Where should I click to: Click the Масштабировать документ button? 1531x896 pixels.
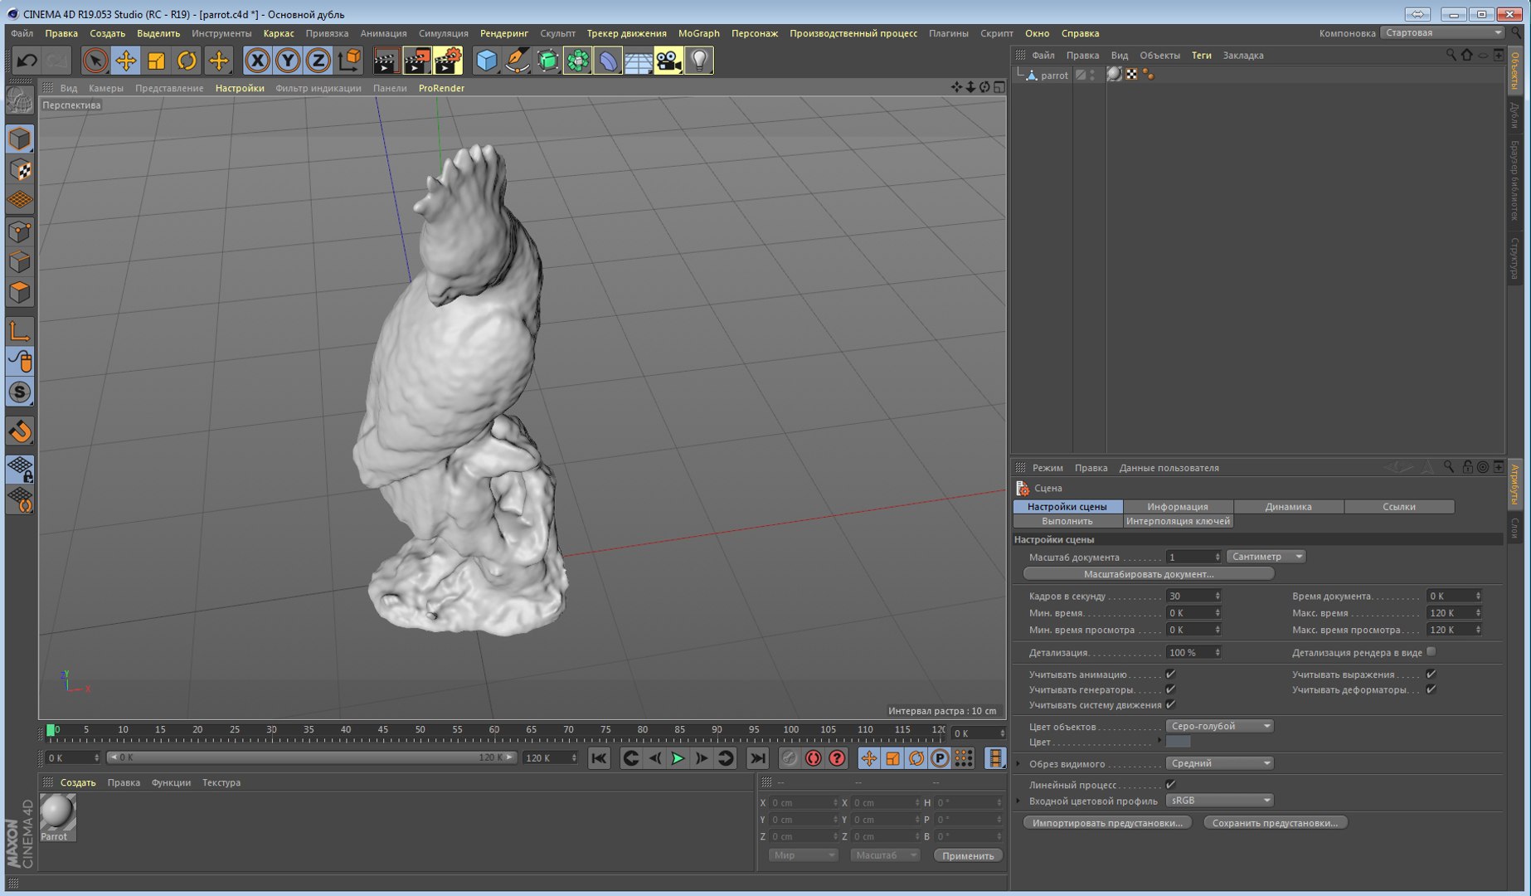(x=1149, y=574)
